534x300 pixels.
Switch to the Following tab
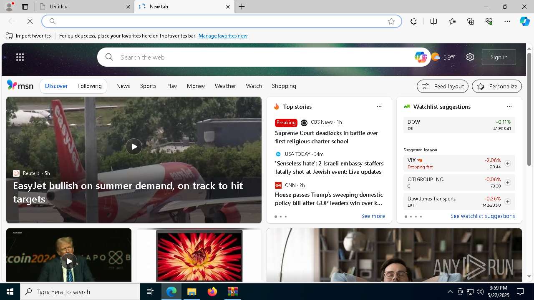89,86
